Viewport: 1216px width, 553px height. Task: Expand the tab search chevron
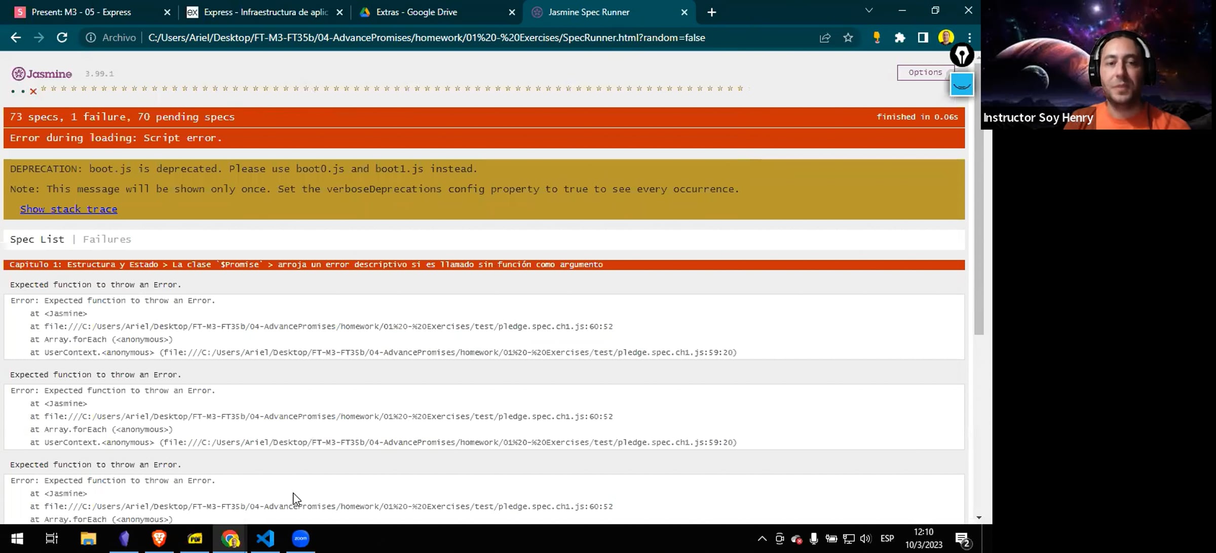click(869, 11)
